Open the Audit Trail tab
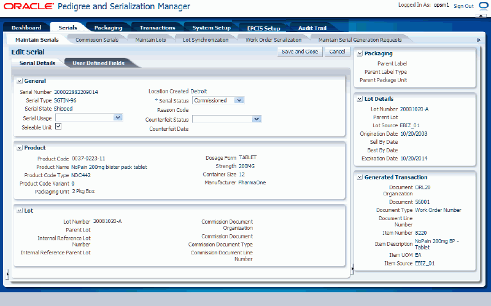 [x=312, y=28]
